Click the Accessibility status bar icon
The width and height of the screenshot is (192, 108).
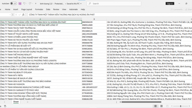coord(5,106)
